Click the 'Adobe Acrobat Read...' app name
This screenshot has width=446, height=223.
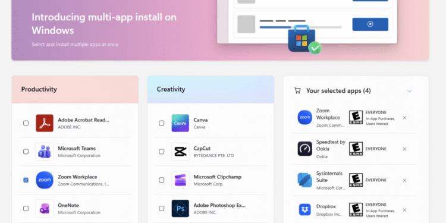(x=84, y=120)
